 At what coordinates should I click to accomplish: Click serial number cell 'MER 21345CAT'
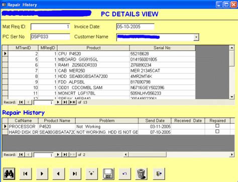(162, 71)
